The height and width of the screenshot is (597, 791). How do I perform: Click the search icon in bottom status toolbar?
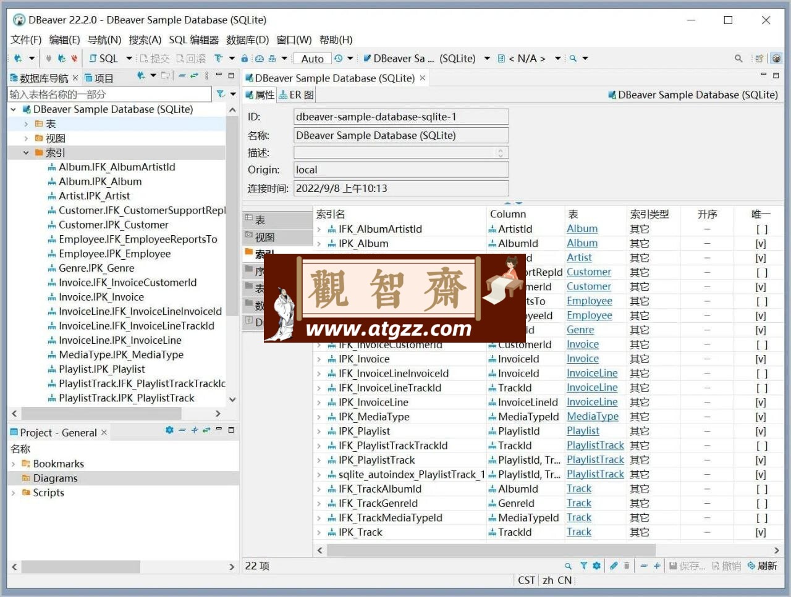click(x=568, y=566)
